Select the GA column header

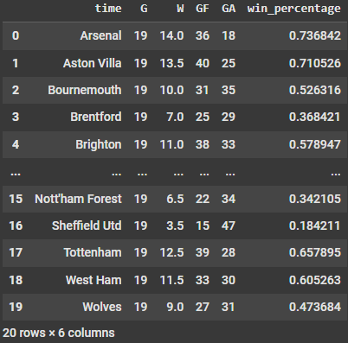pyautogui.click(x=229, y=9)
